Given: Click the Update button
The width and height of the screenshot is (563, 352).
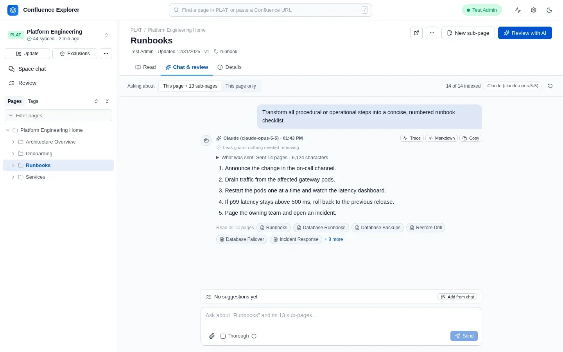Looking at the screenshot, I should tap(27, 54).
